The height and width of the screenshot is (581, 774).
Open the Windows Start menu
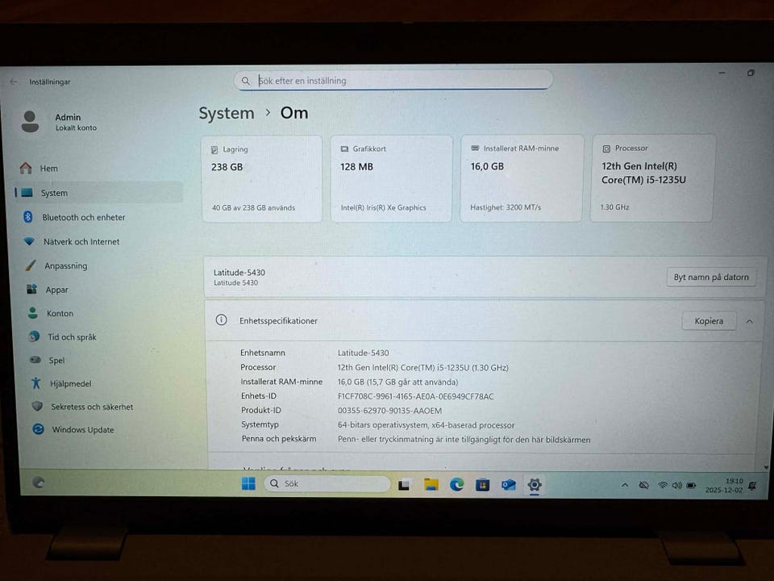tap(249, 483)
